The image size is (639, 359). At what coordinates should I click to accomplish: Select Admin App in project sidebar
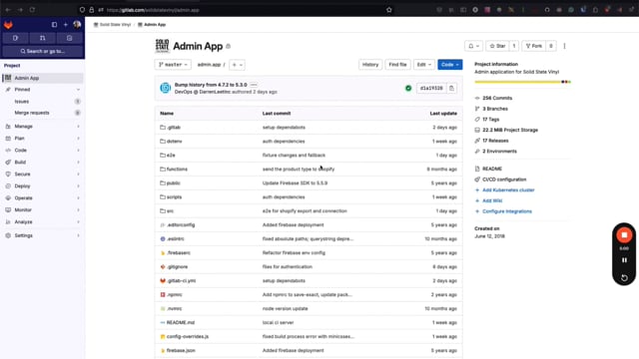coord(42,78)
